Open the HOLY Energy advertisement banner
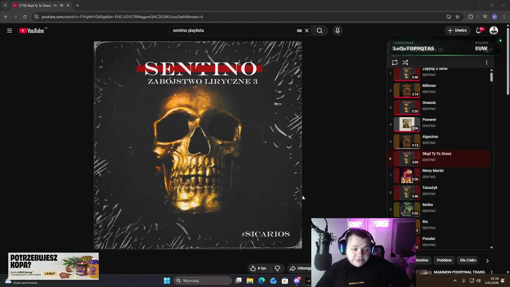Screen dimensions: 510x287 (x=53, y=266)
